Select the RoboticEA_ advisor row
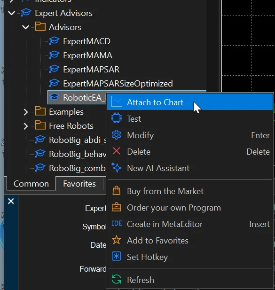This screenshot has height=290, width=275. (77, 97)
